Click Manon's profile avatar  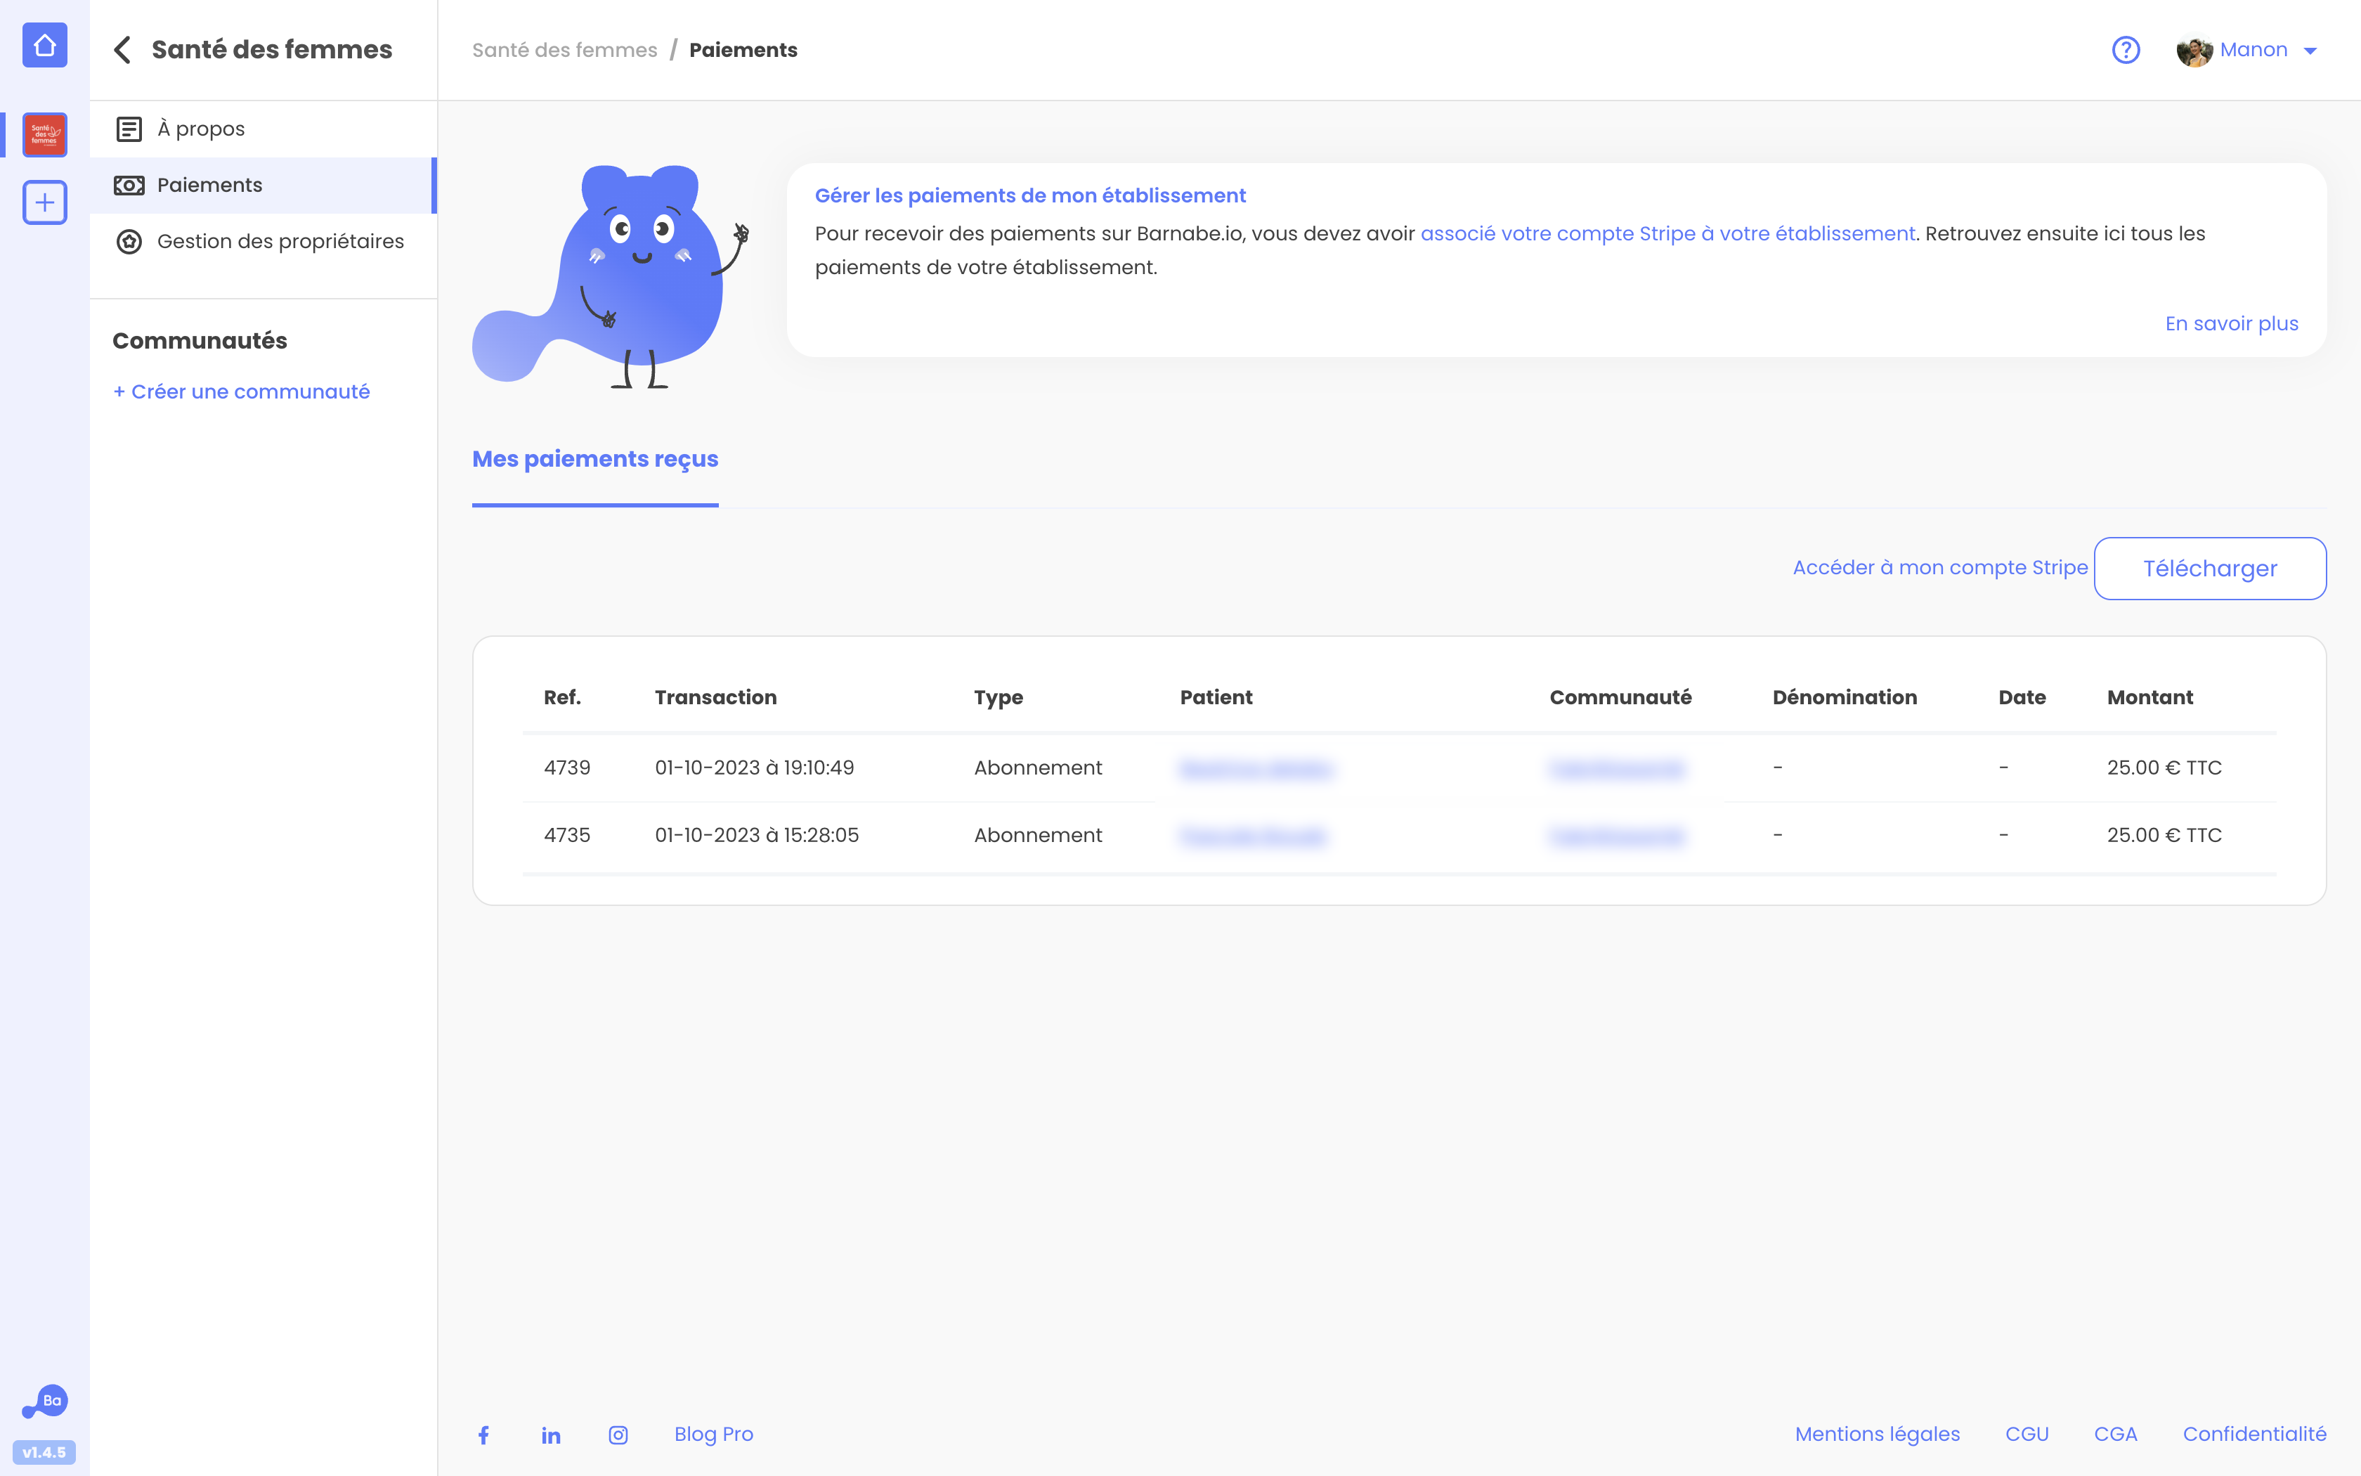click(x=2194, y=50)
